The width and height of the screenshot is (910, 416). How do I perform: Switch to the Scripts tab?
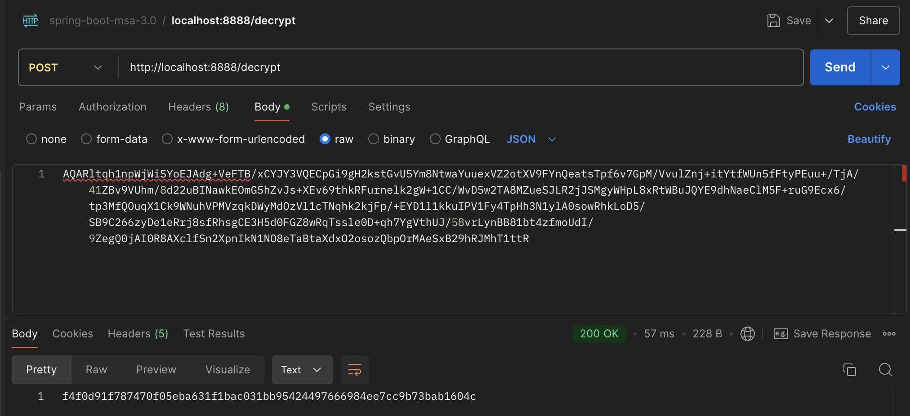[329, 107]
